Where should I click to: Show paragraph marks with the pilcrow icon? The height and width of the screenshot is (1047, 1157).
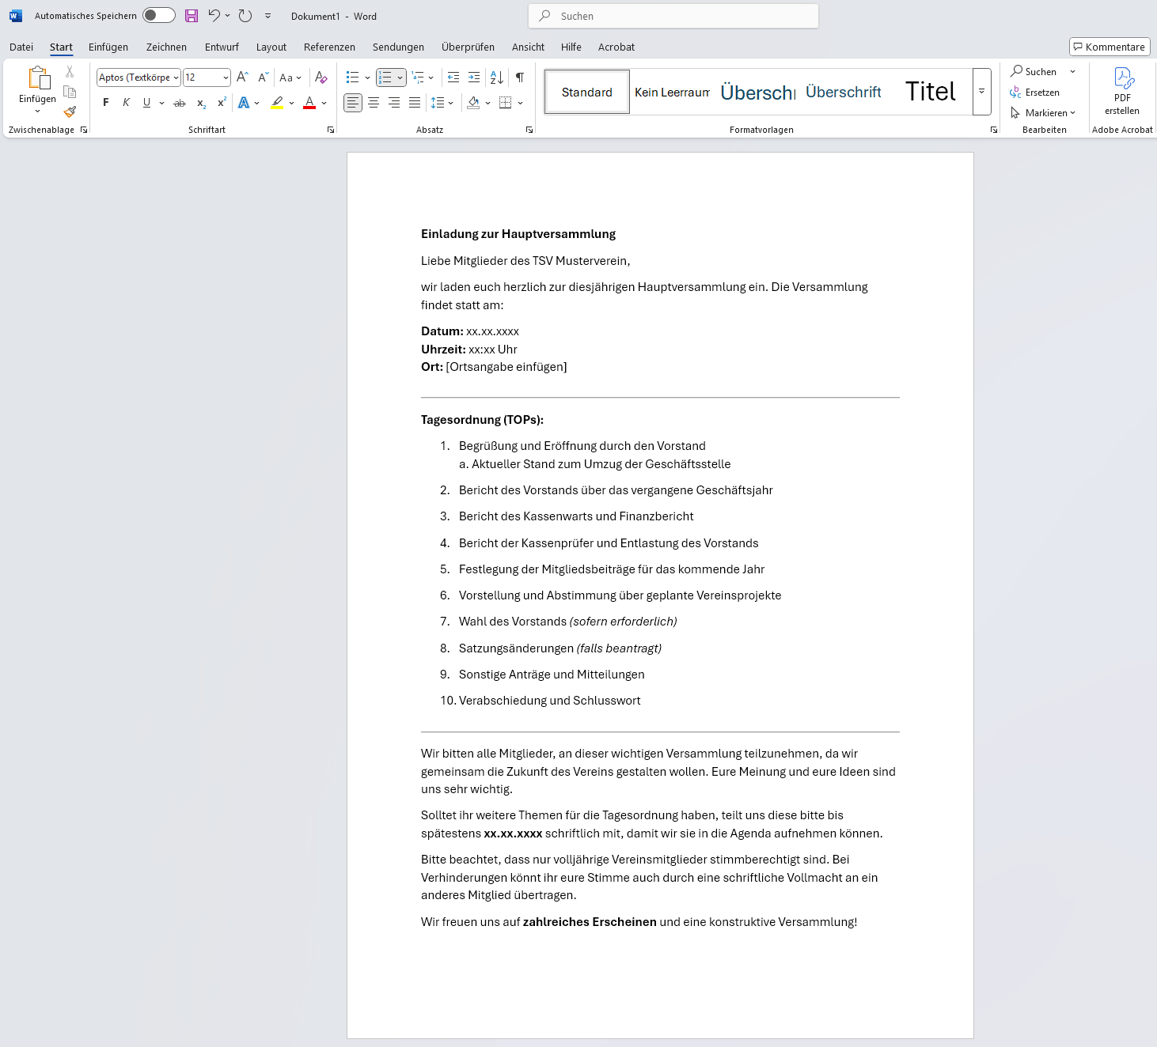tap(520, 77)
